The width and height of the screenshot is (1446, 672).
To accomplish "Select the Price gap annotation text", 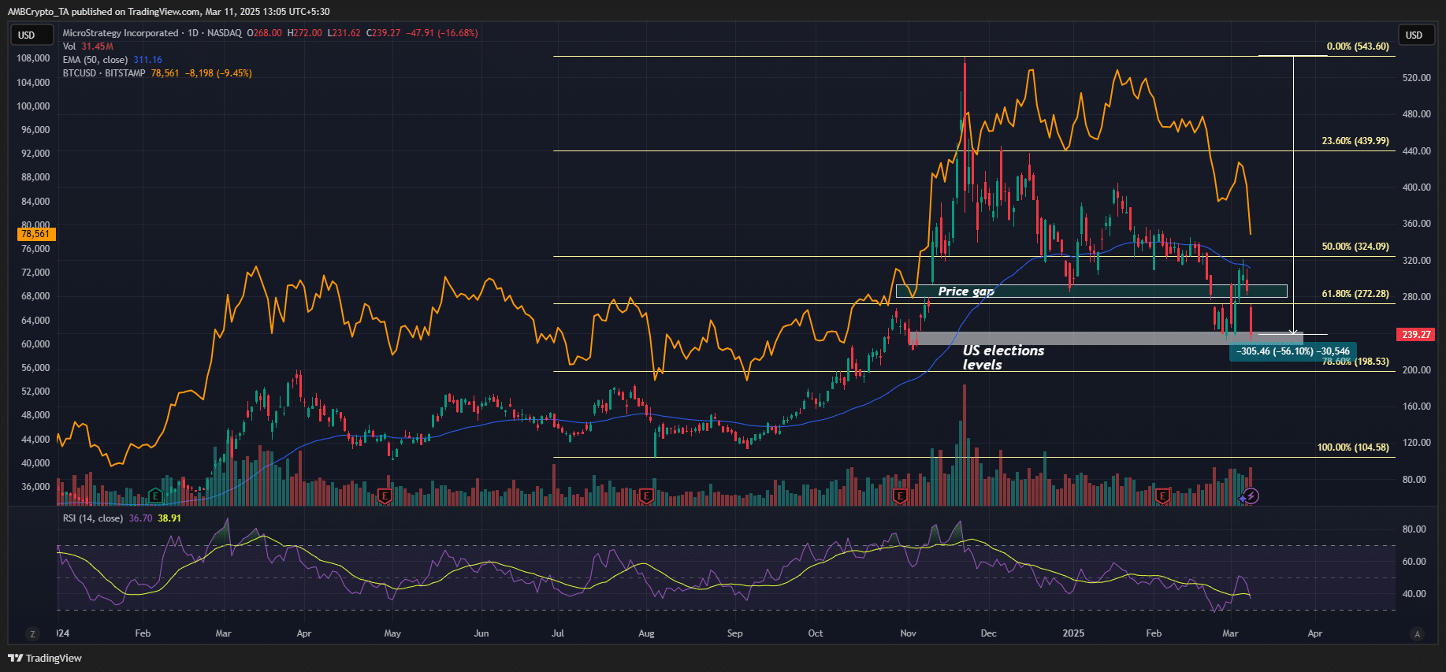I will click(966, 291).
